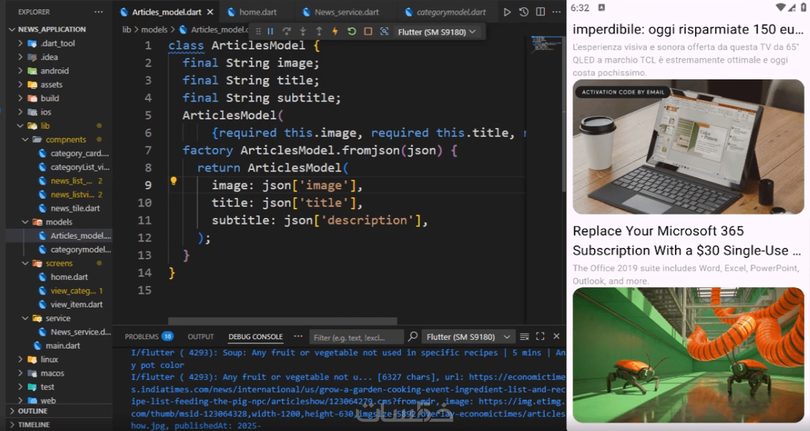This screenshot has width=810, height=431.
Task: Open panel Flutter (SM S9180) session dropdown
Action: click(x=468, y=337)
